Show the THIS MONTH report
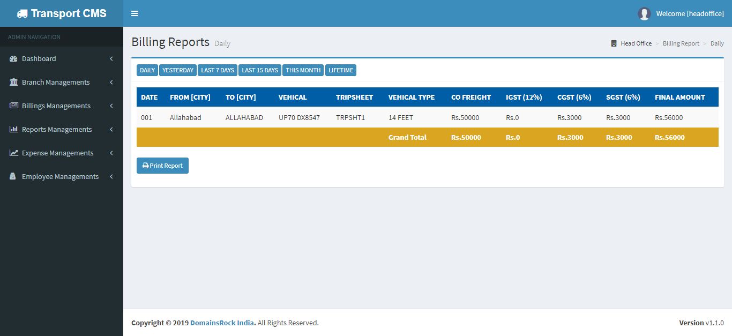This screenshot has width=732, height=336. click(x=303, y=70)
